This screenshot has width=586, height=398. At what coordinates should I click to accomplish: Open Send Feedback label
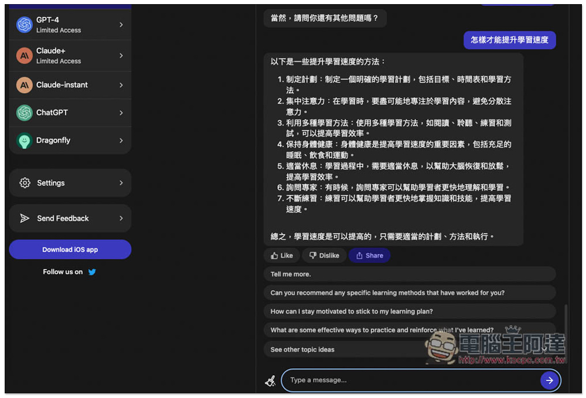pos(63,219)
